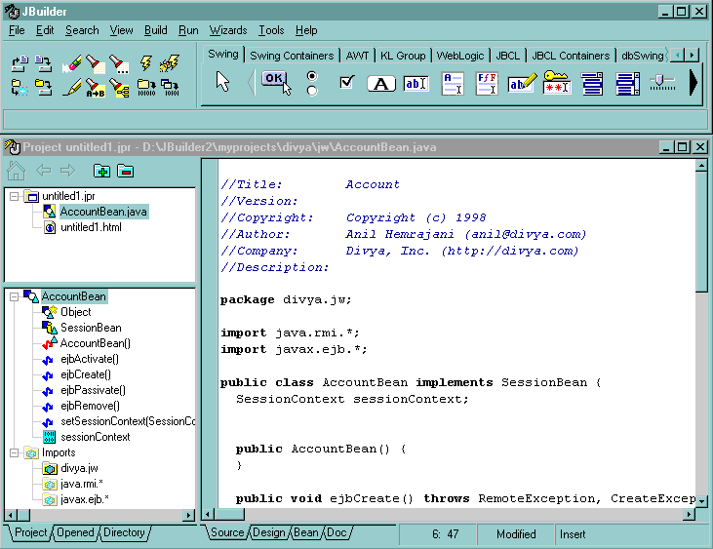This screenshot has width=713, height=549.
Task: Pick the JLabel 'A' component
Action: coord(381,84)
